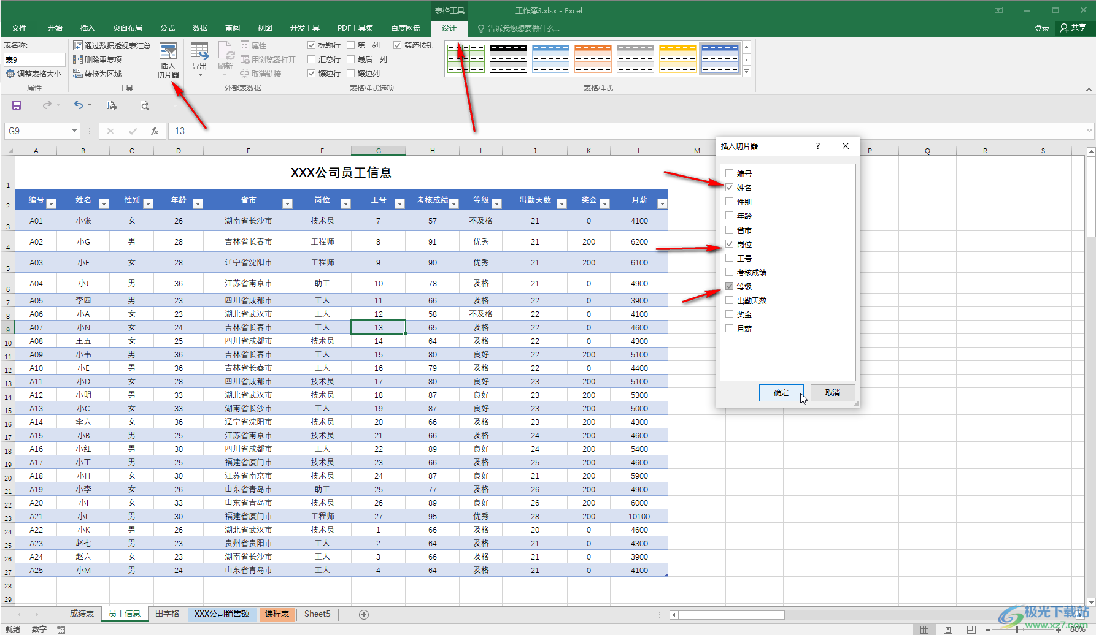
Task: Click the Save icon in quick access toolbar
Action: 17,105
